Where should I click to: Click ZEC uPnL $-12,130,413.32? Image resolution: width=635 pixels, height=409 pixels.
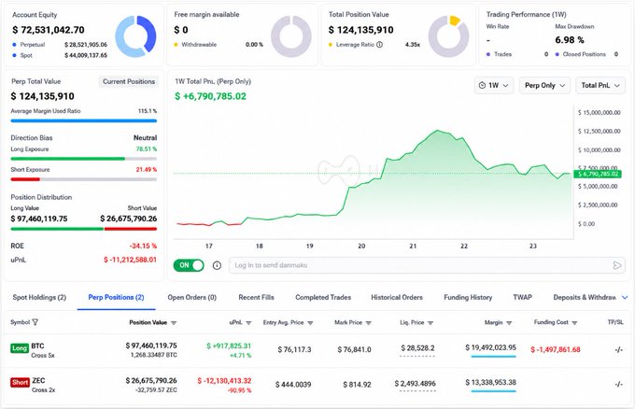pos(224,381)
